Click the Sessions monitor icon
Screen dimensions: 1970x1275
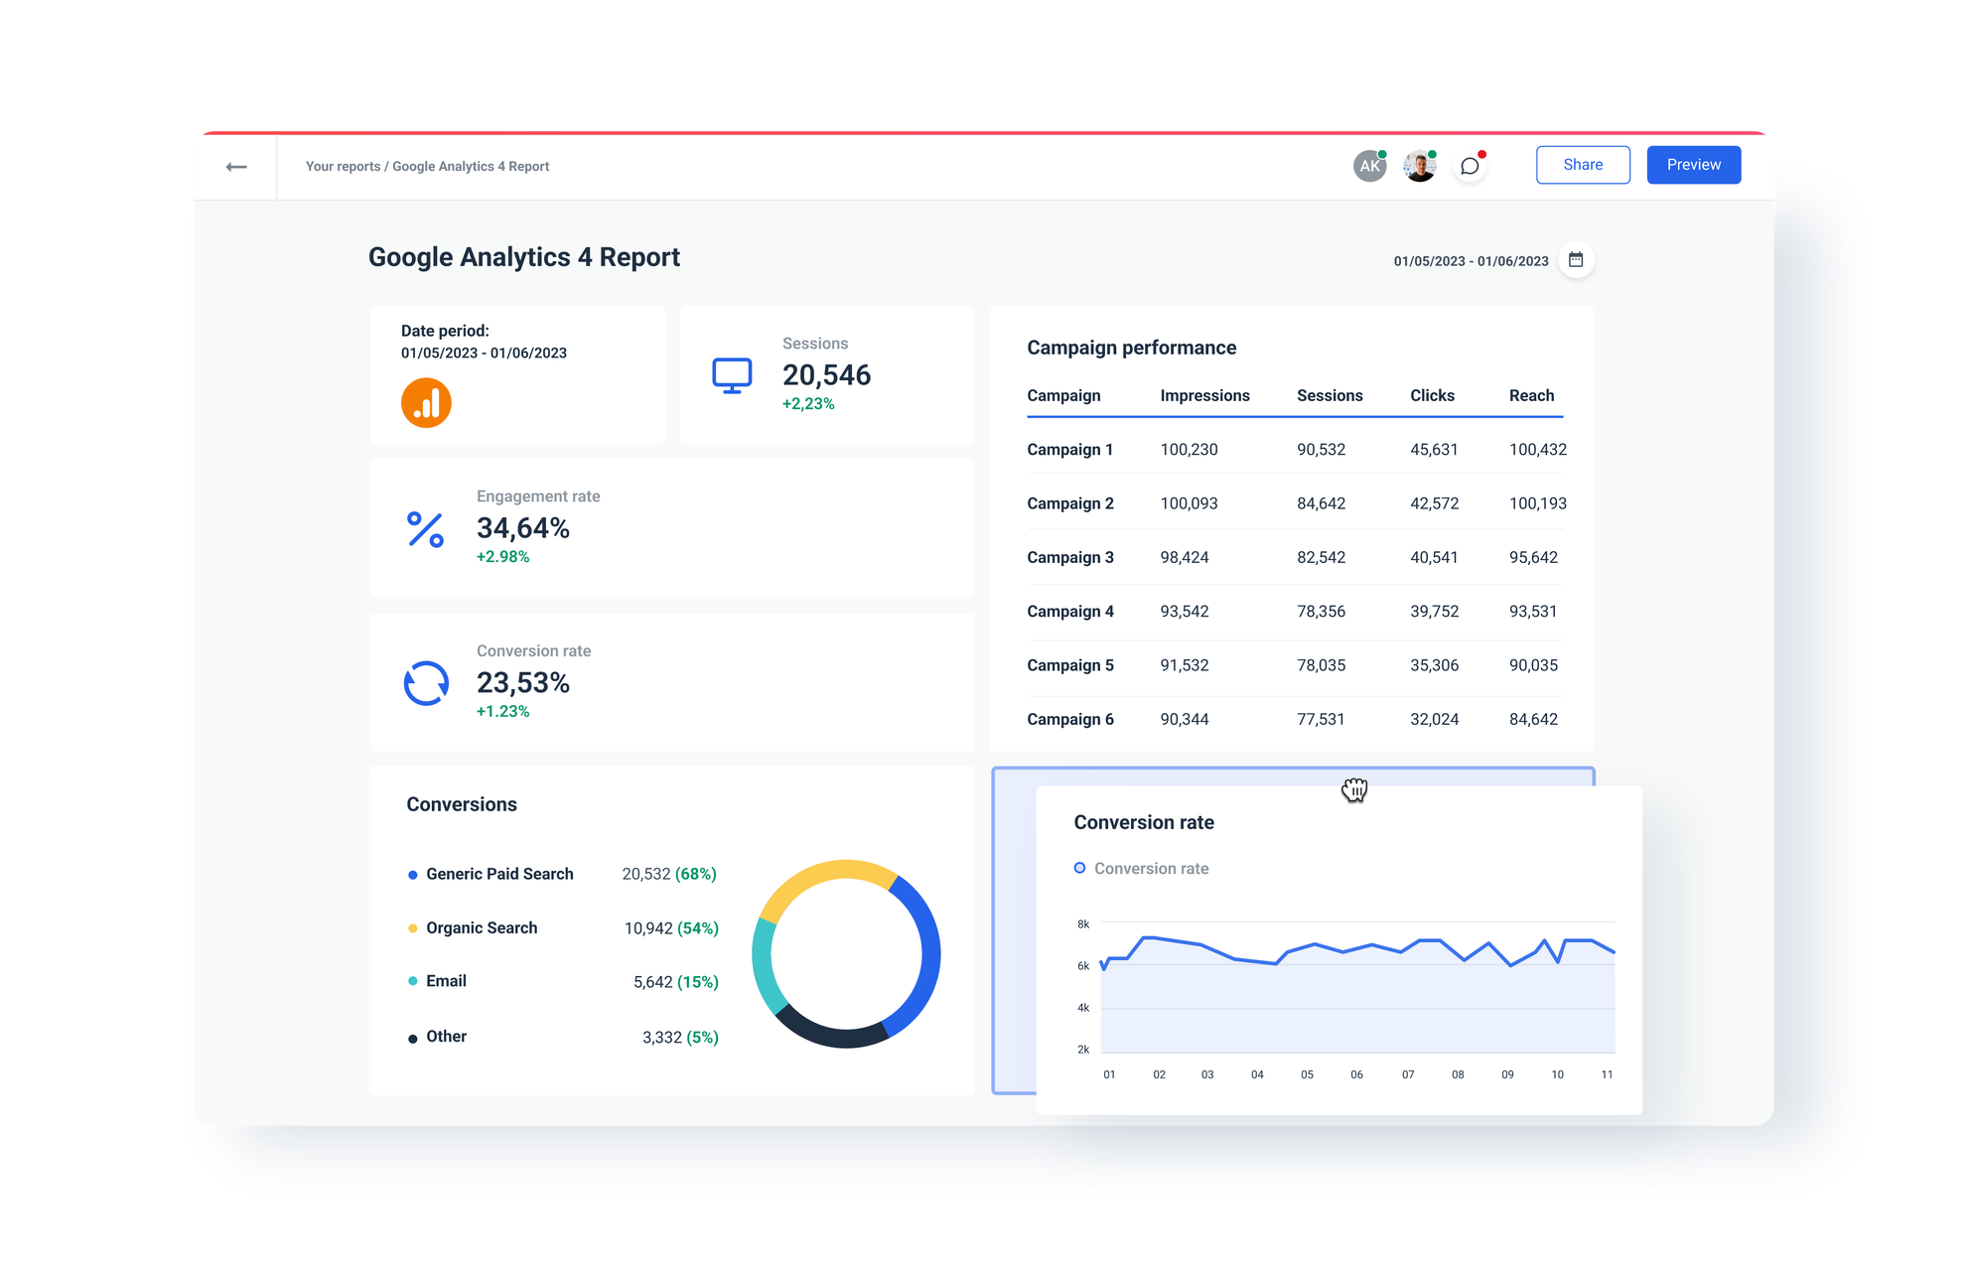732,375
